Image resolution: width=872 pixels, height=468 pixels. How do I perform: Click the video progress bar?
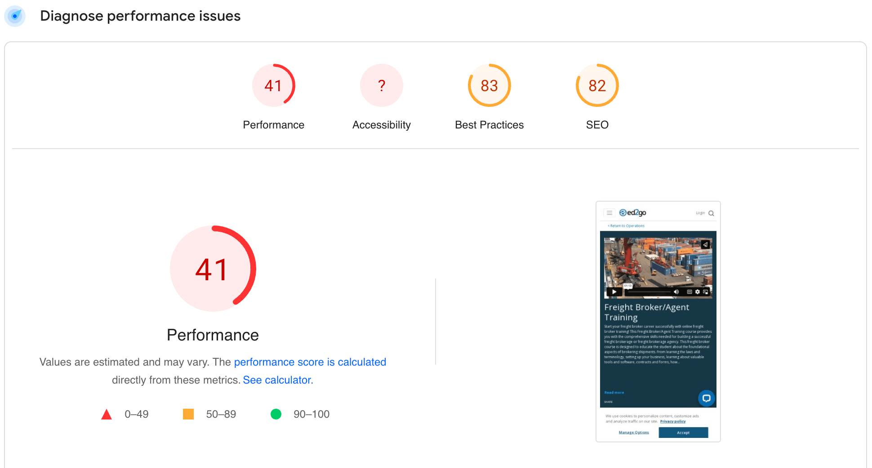[650, 292]
